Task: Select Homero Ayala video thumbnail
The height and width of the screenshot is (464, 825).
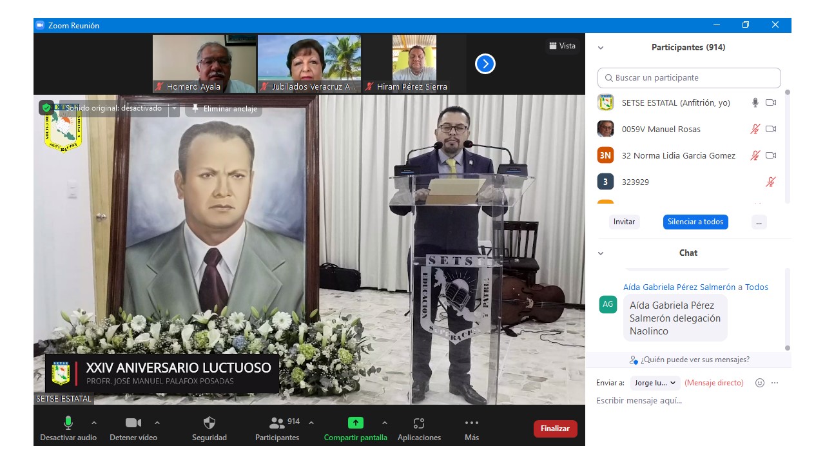Action: click(204, 64)
